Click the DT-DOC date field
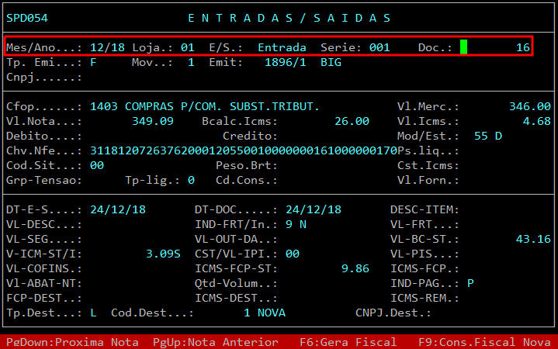This screenshot has height=349, width=558. point(314,209)
